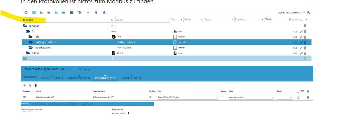Click the download objects arrow icon
The image size is (353, 114).
104,13
